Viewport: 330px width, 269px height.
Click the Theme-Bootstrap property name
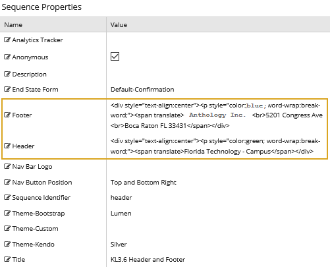(x=38, y=214)
